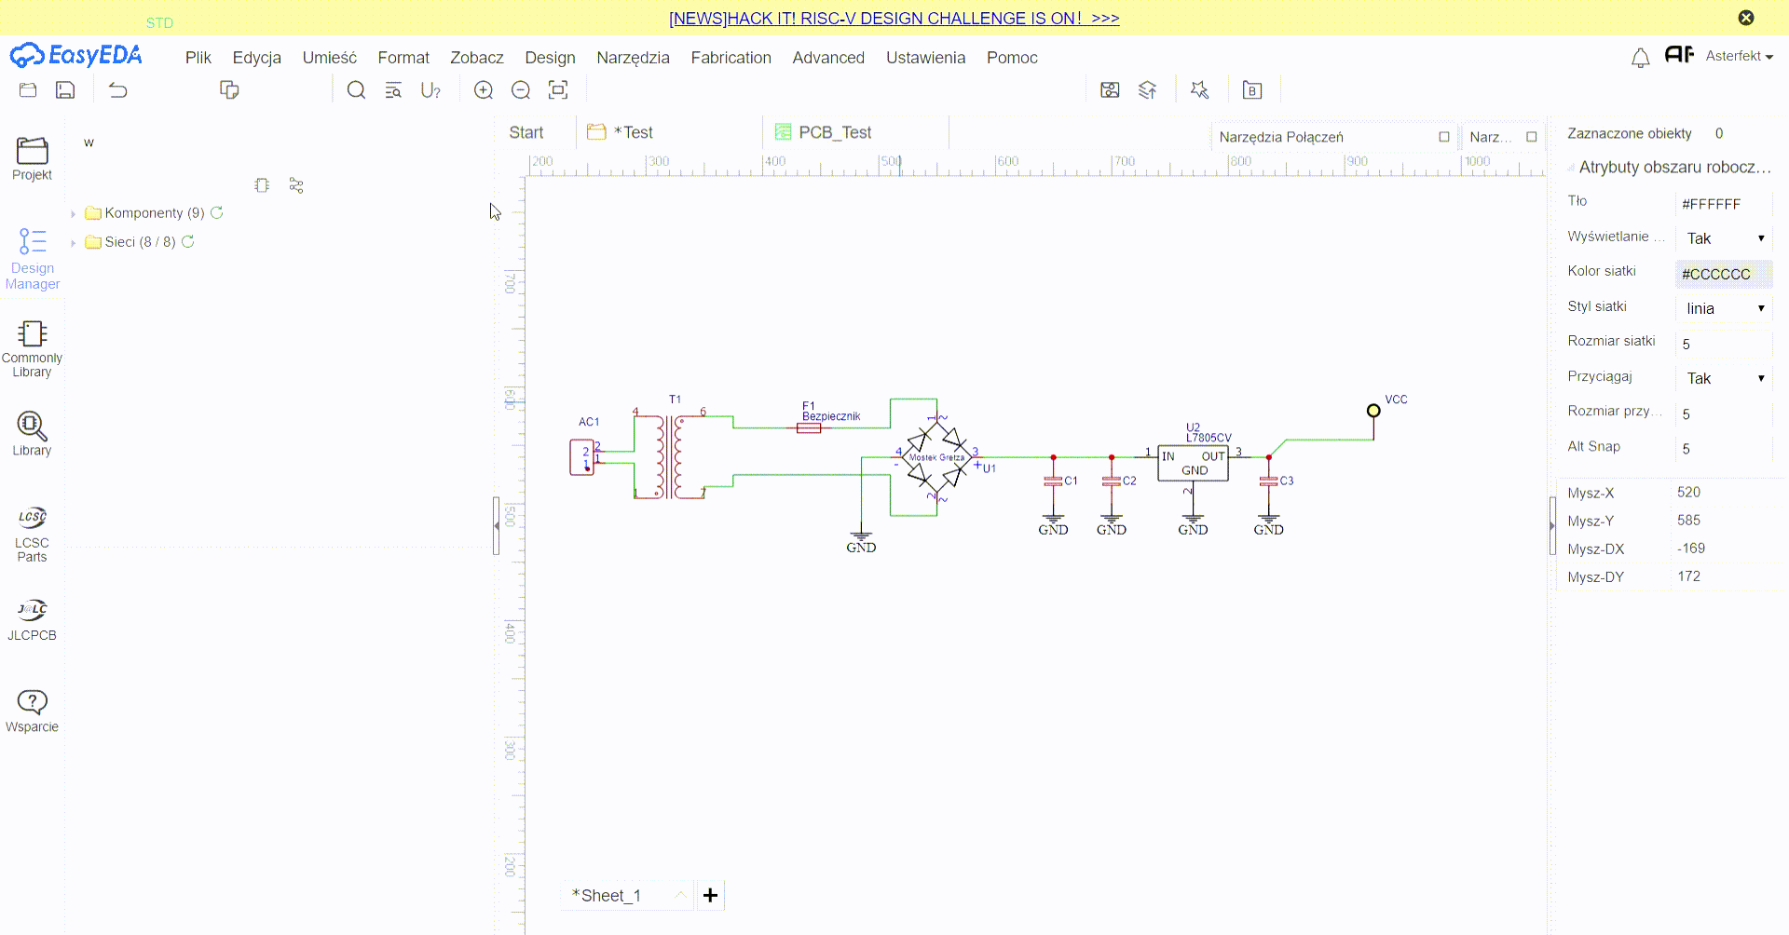The width and height of the screenshot is (1789, 935).
Task: Open the Commonly Library sidebar icon
Action: tap(32, 348)
